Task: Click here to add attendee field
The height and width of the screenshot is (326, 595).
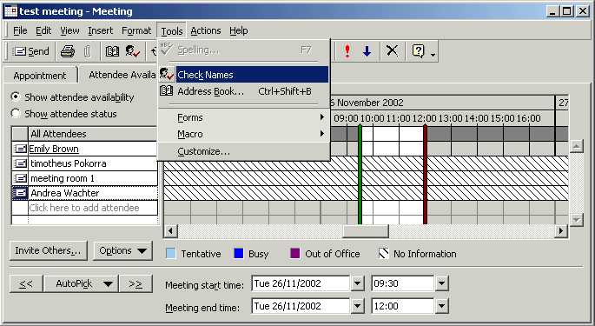Action: (93, 208)
